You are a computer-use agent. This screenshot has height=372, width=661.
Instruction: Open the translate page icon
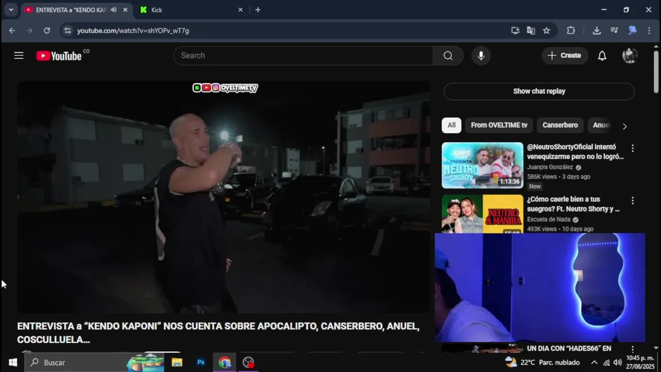531,30
